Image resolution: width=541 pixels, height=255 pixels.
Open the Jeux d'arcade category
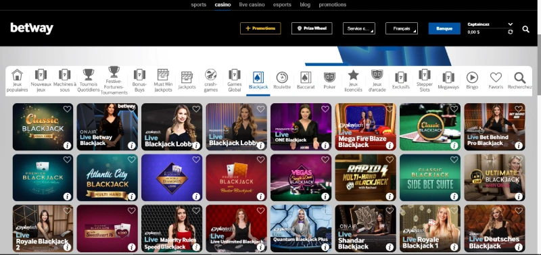pos(377,80)
